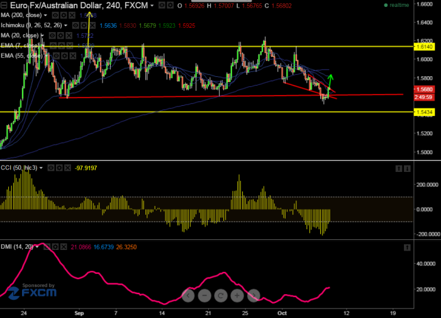Open the Ichimoku settings gear

tap(84, 26)
